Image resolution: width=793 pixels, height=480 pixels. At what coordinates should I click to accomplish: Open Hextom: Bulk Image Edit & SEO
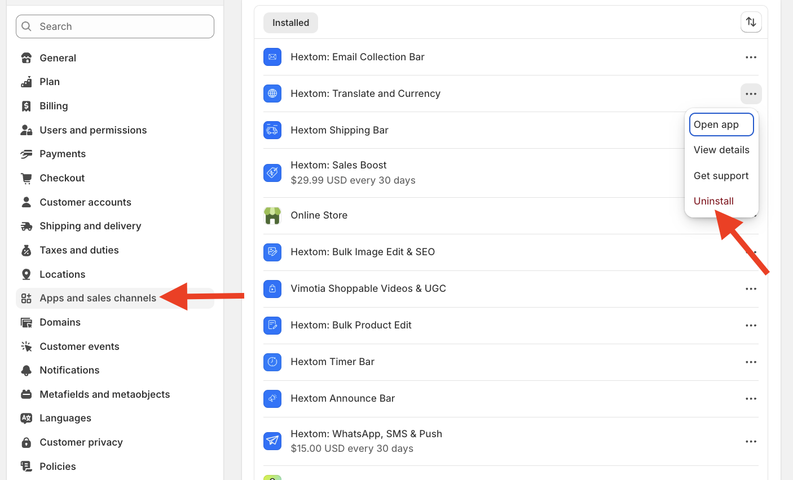click(363, 252)
